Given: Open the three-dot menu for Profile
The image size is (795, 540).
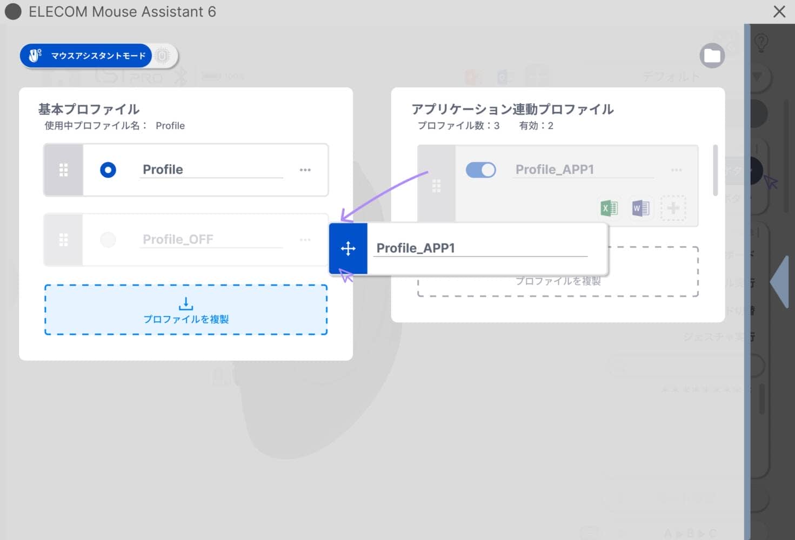Looking at the screenshot, I should [x=305, y=170].
